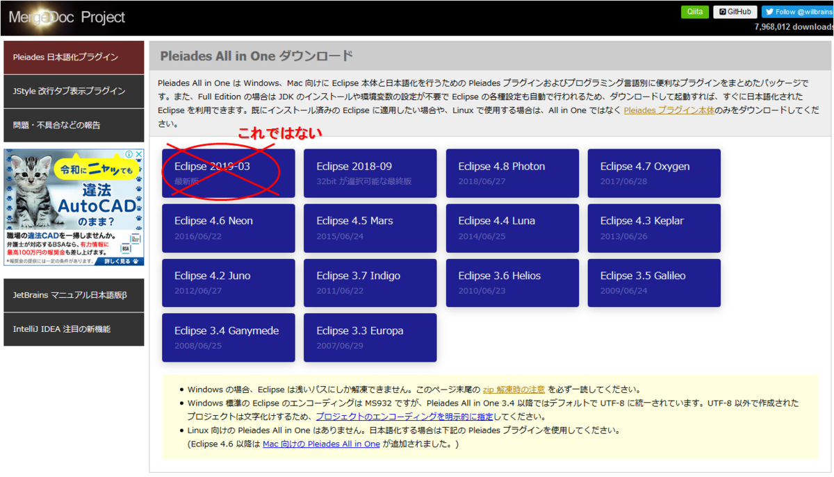Viewport: 834px width, 477px height.
Task: Click the MergeDoc Project logo
Action: 67,17
